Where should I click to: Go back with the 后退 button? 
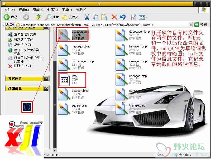tap(10, 17)
